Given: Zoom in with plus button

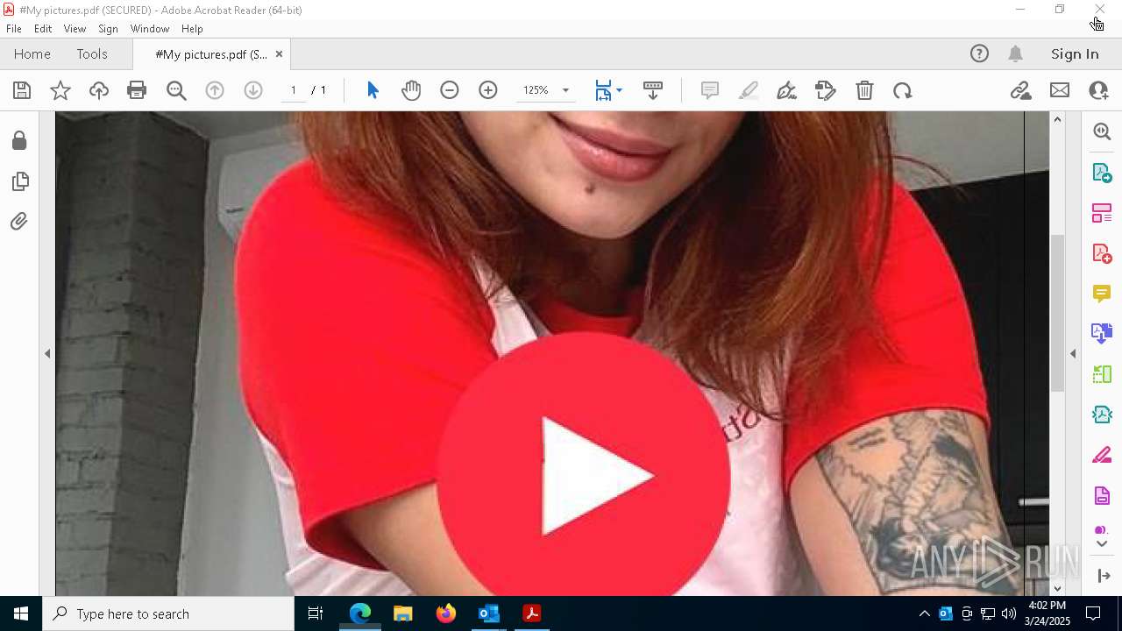Looking at the screenshot, I should tap(488, 90).
